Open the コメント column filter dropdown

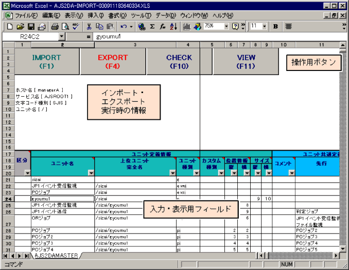(x=292, y=173)
